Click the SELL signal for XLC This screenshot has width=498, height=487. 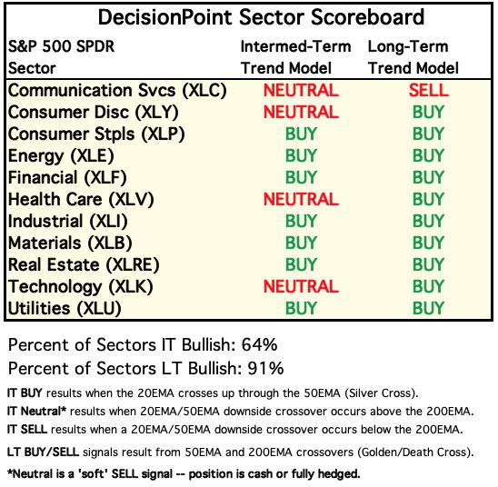point(428,90)
